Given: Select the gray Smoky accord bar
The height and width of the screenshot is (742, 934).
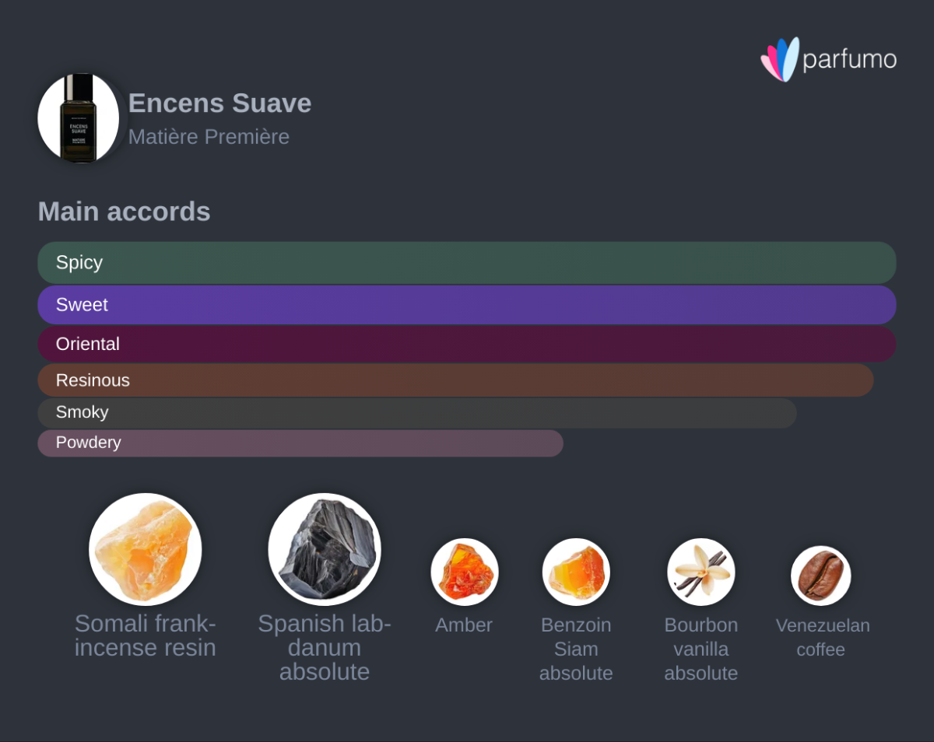Looking at the screenshot, I should tap(417, 413).
